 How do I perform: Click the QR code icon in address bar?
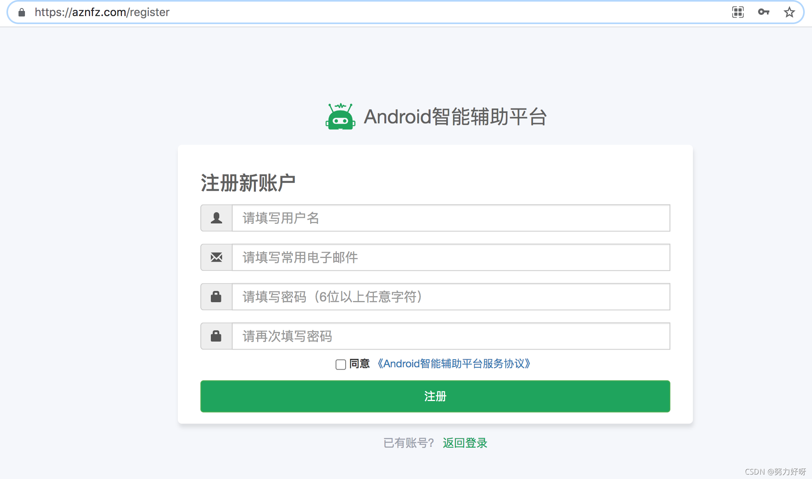click(x=738, y=12)
